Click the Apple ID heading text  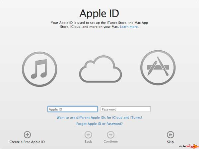click(x=99, y=14)
